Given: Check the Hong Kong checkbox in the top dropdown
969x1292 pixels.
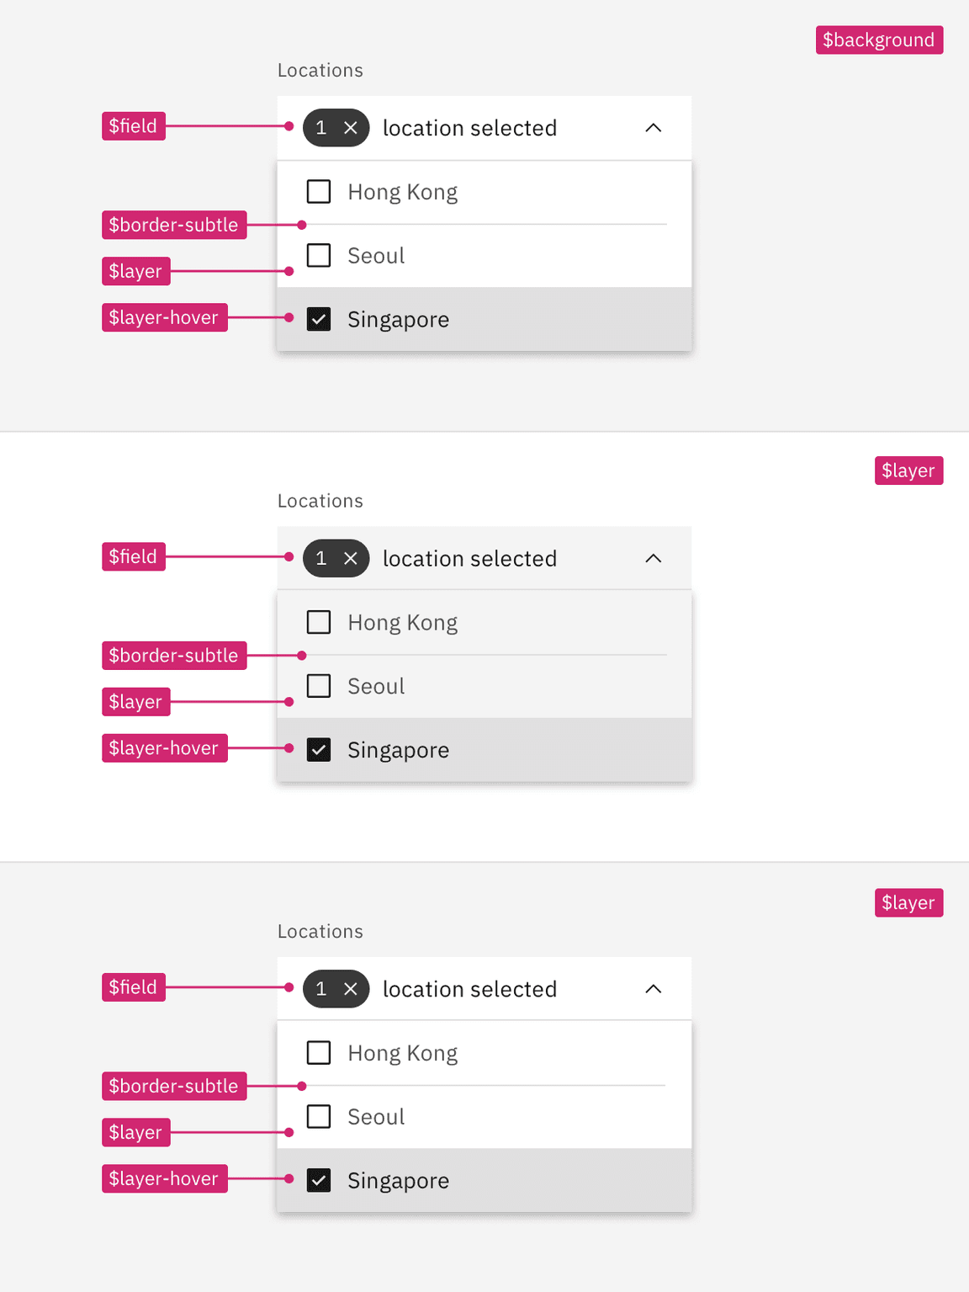Looking at the screenshot, I should [x=319, y=191].
